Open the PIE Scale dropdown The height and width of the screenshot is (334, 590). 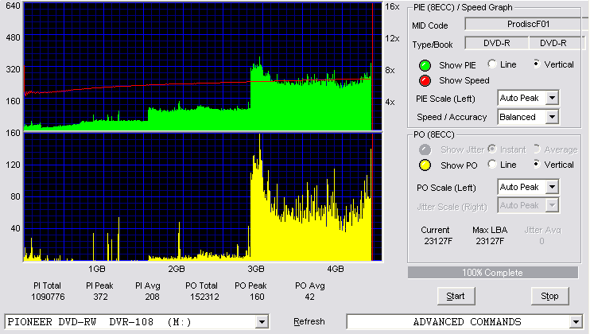point(552,98)
